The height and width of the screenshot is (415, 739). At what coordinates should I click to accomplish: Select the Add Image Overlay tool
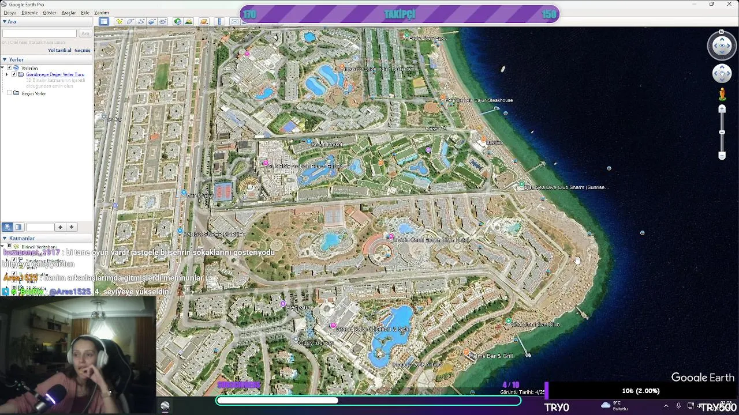point(152,21)
